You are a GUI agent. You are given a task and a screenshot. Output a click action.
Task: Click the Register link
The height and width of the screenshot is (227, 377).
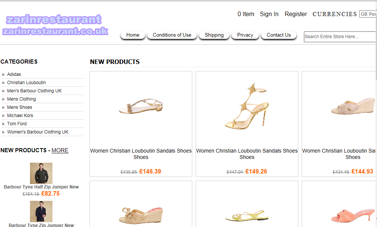[296, 14]
